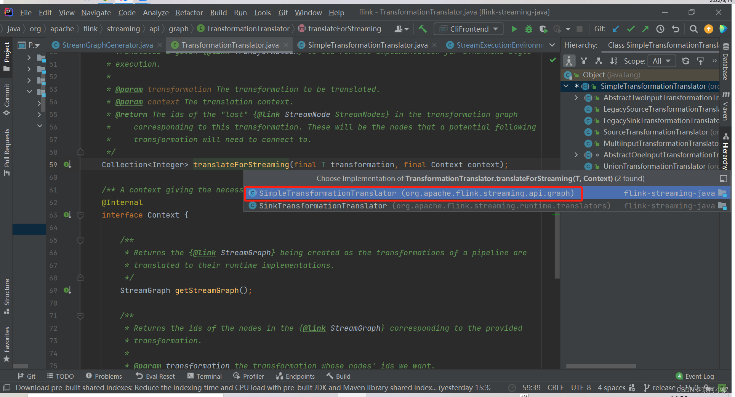Push commits with the green Git arrow
The width and height of the screenshot is (735, 397).
645,29
